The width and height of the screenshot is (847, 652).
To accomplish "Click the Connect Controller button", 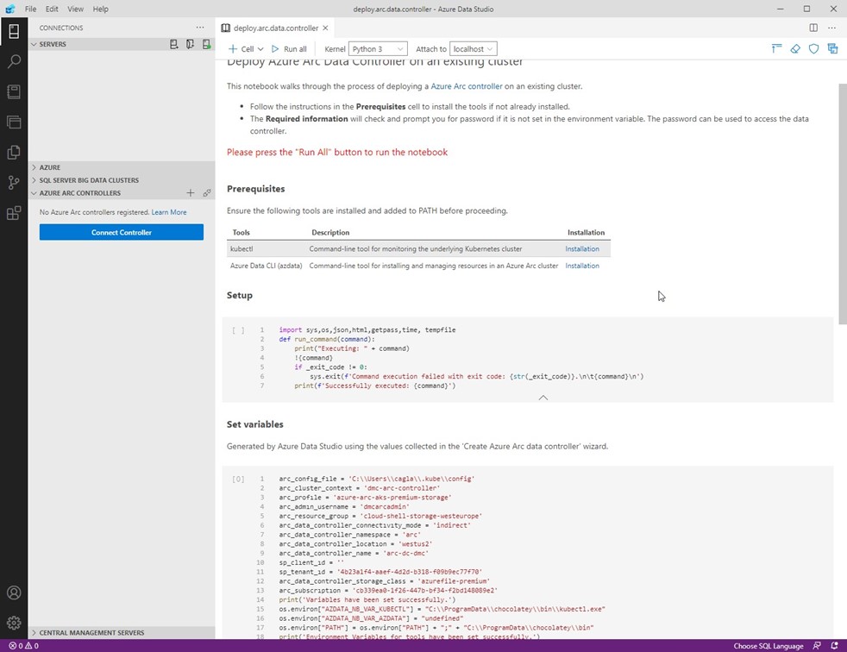I will pyautogui.click(x=122, y=232).
